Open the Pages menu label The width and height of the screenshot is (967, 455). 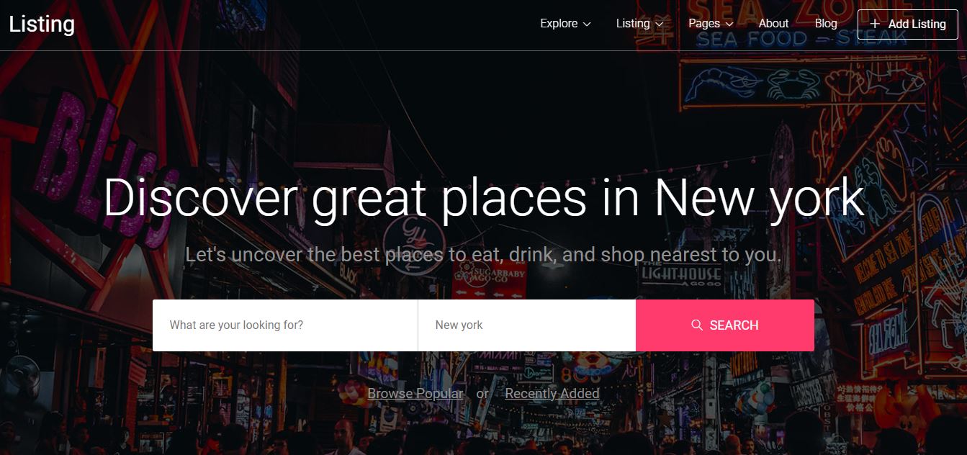[x=704, y=24]
